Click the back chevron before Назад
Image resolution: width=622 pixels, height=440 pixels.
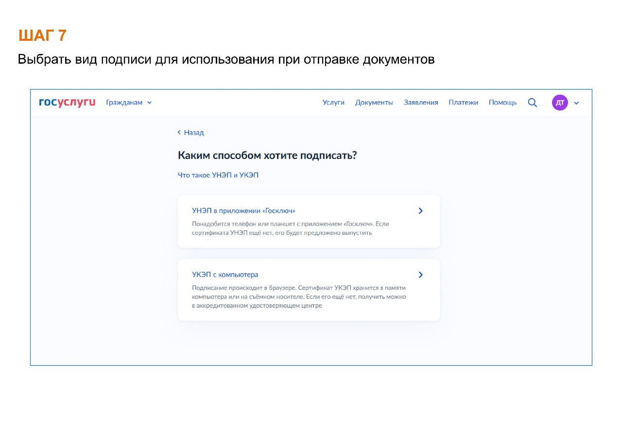click(179, 132)
